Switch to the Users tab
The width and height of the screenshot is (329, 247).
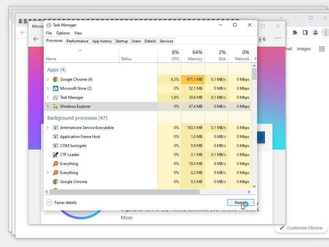(136, 41)
